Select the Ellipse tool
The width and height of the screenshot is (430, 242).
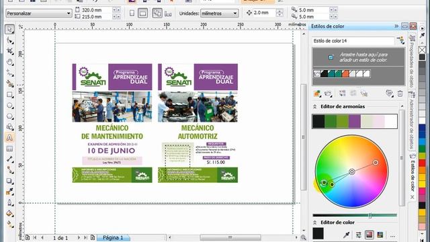(x=9, y=106)
